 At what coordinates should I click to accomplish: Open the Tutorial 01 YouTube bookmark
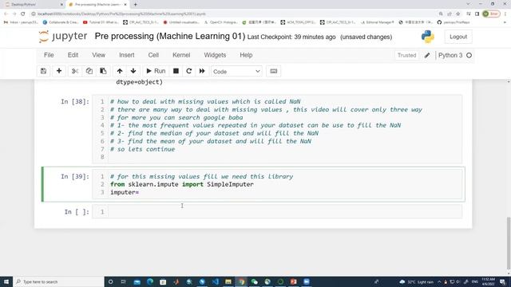coord(101,22)
